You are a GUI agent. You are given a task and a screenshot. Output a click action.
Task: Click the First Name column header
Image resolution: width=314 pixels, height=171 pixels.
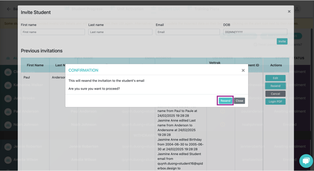pos(35,65)
